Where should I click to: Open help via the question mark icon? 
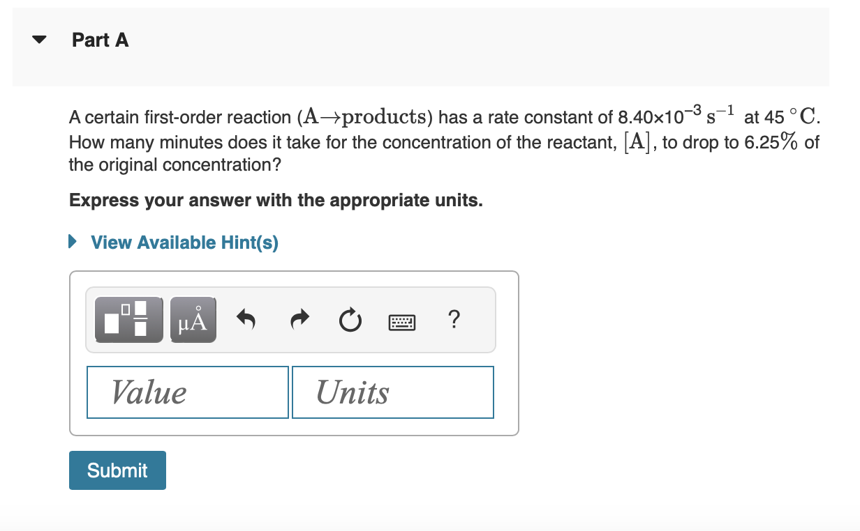click(x=454, y=320)
